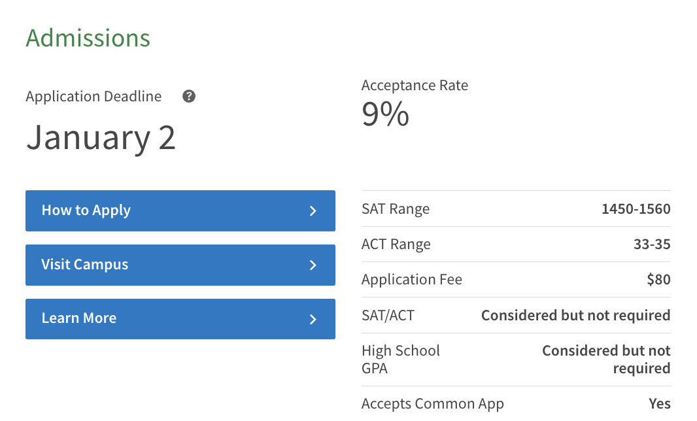Click the SAT Range row label

[396, 209]
